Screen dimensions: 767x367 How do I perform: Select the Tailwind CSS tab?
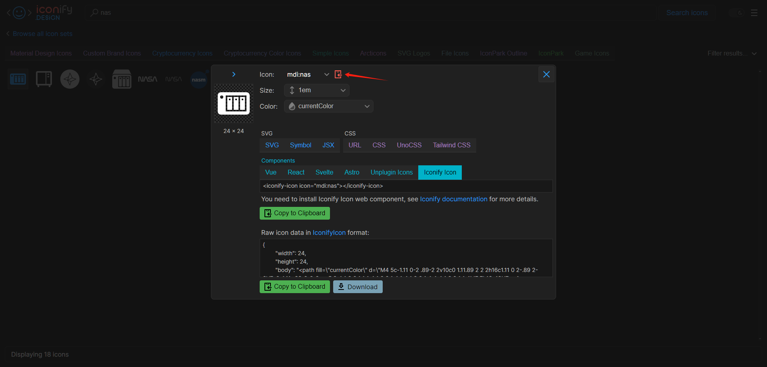[451, 145]
